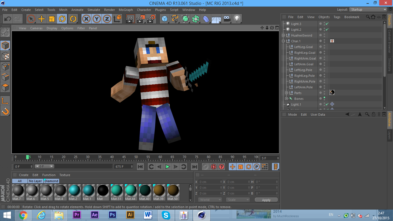Click the Record Active Objects button
393x221 pixels.
click(x=205, y=167)
